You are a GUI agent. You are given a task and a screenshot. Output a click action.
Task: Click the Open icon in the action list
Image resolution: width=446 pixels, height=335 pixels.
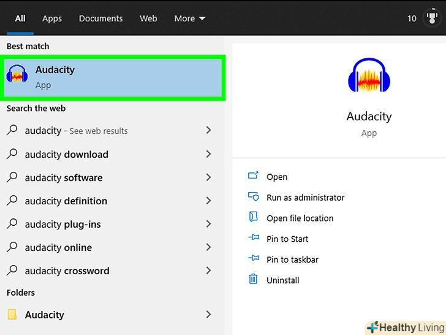coord(254,176)
